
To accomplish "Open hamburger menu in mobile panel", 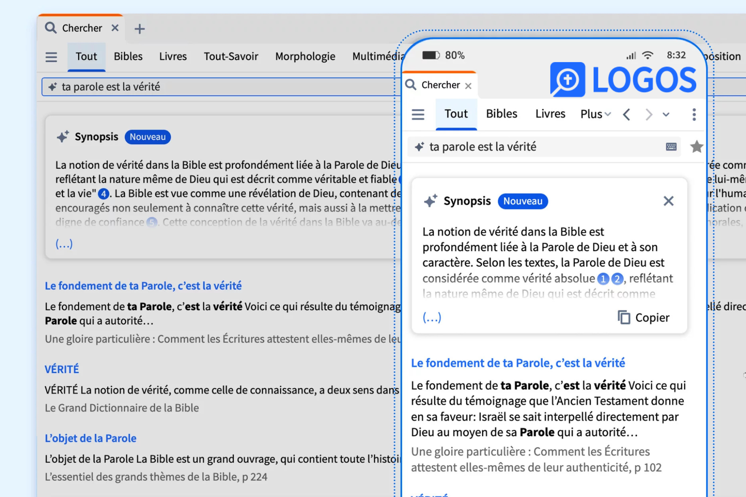I will click(x=418, y=114).
